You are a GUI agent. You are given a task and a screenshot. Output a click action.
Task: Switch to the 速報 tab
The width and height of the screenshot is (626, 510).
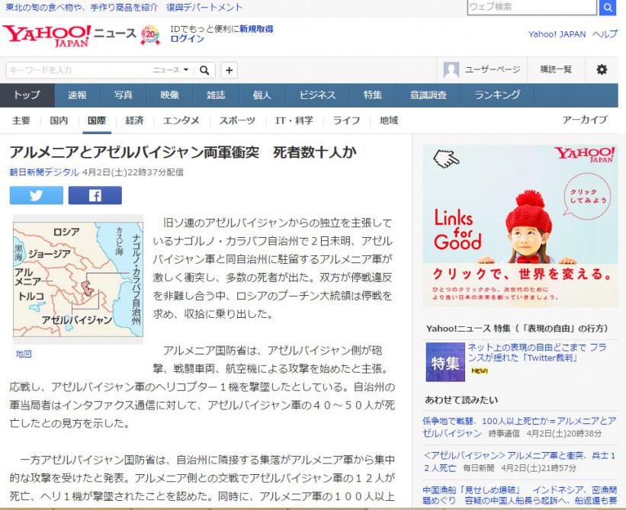(x=77, y=95)
